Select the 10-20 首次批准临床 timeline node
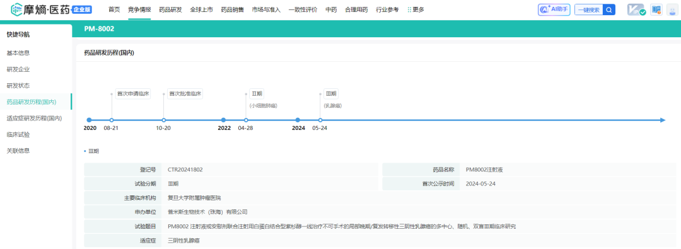The height and width of the screenshot is (249, 681). 164,120
